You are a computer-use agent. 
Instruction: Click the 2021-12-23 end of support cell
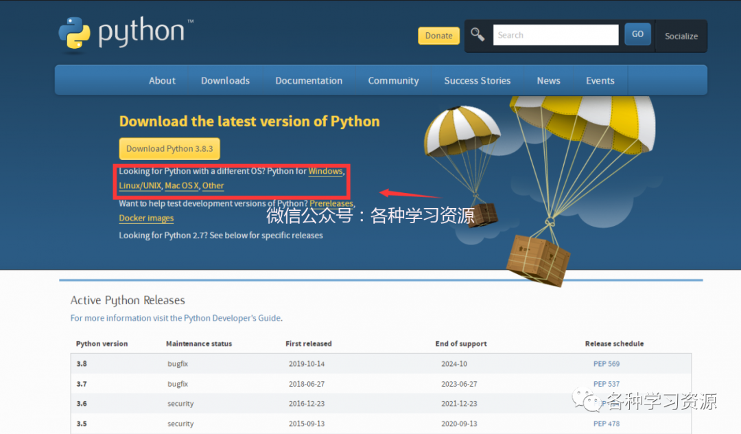pyautogui.click(x=459, y=404)
